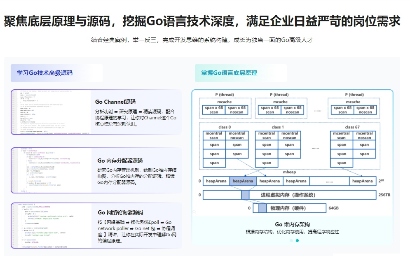410x263 pixels.
Task: Select the active second carousel dot
Action: click(297, 240)
